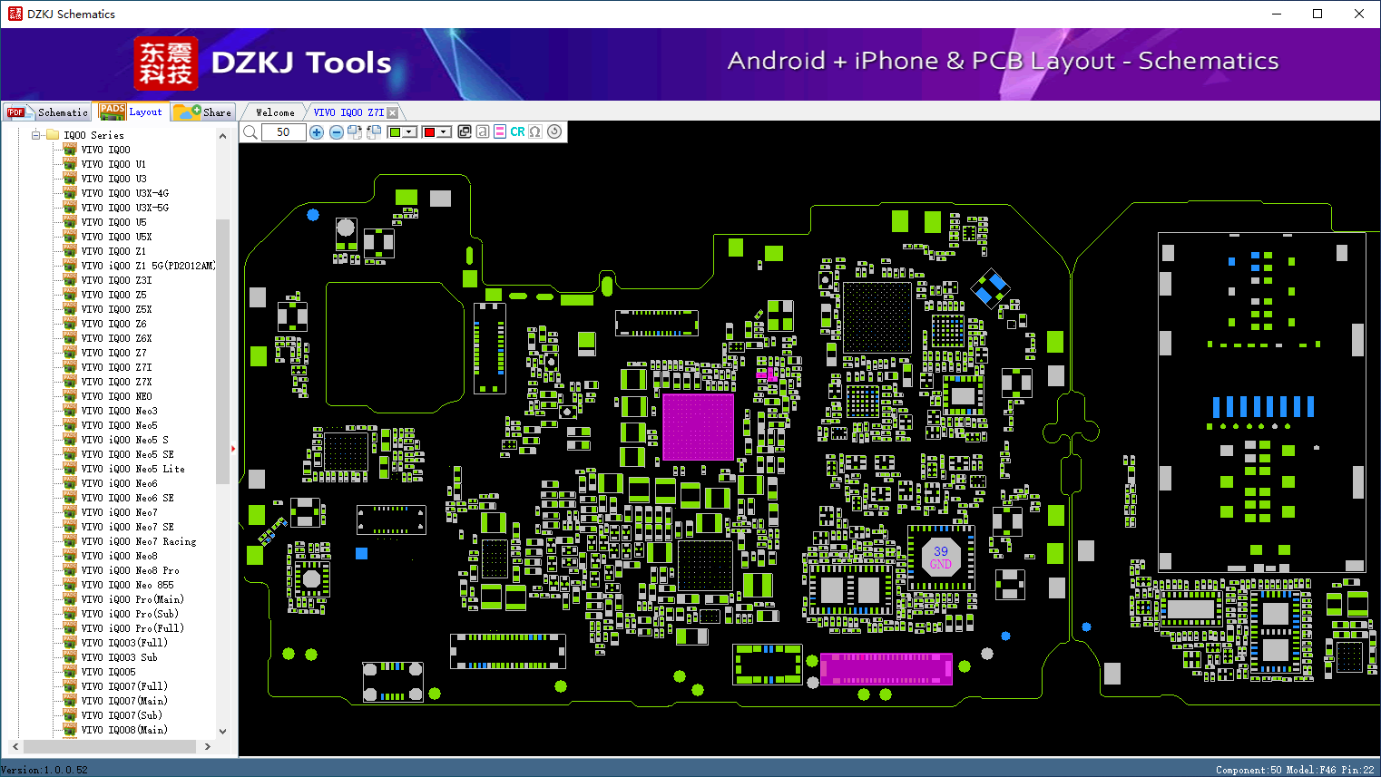Zoom in with the blue plus button

click(x=317, y=132)
